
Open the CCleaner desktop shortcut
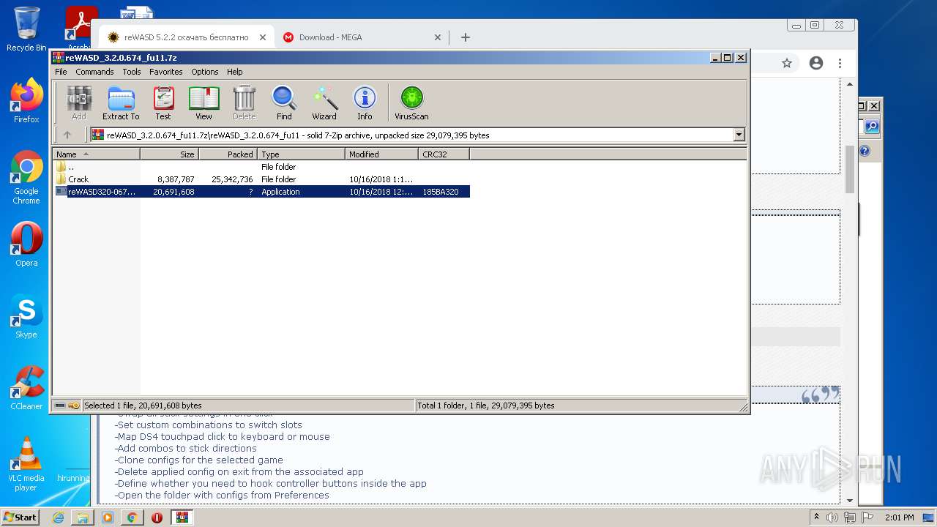(26, 388)
